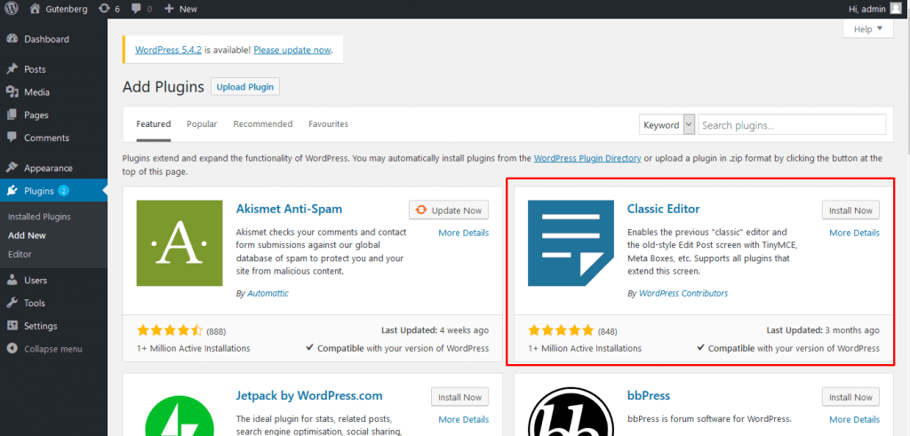This screenshot has height=436, width=910.
Task: Click Install Now for bbPress
Action: (x=850, y=397)
